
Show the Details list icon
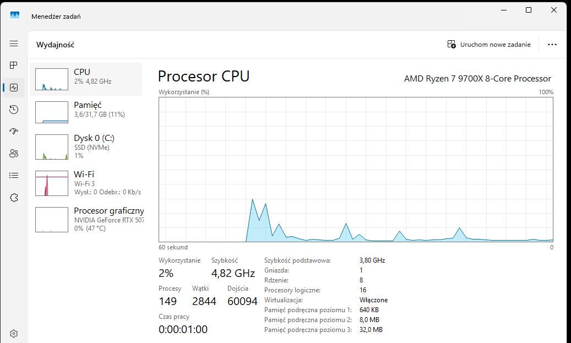(x=14, y=176)
